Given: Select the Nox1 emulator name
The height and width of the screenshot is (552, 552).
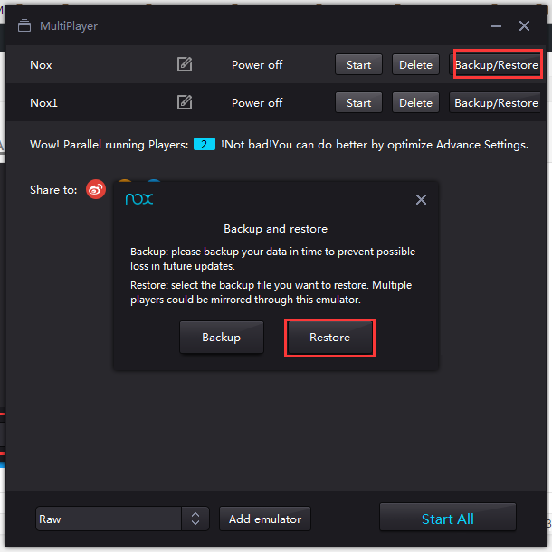Looking at the screenshot, I should pyautogui.click(x=43, y=103).
